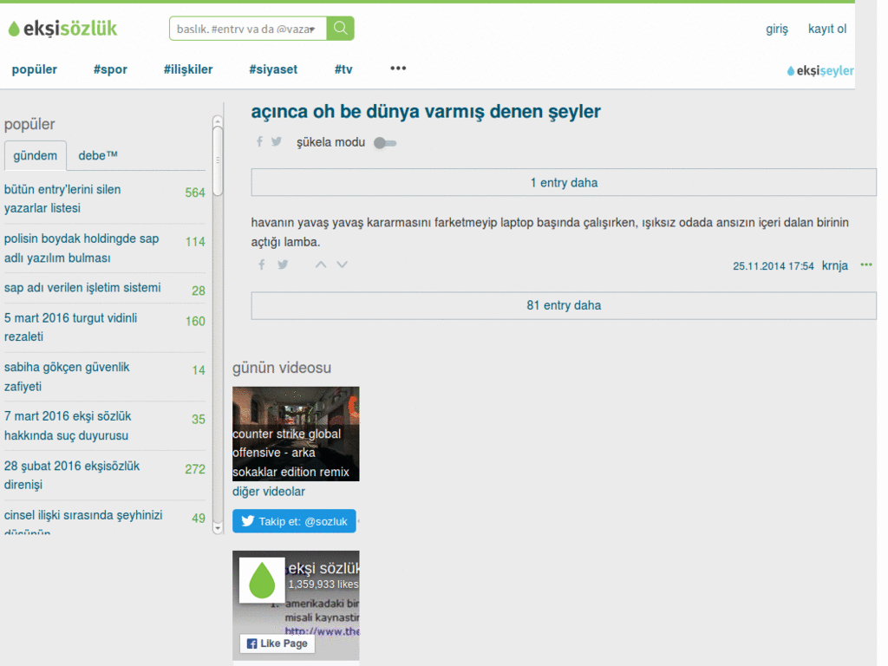Open entry date 25.11.2014 17:54 link
Viewport: 888px width, 666px height.
[773, 266]
